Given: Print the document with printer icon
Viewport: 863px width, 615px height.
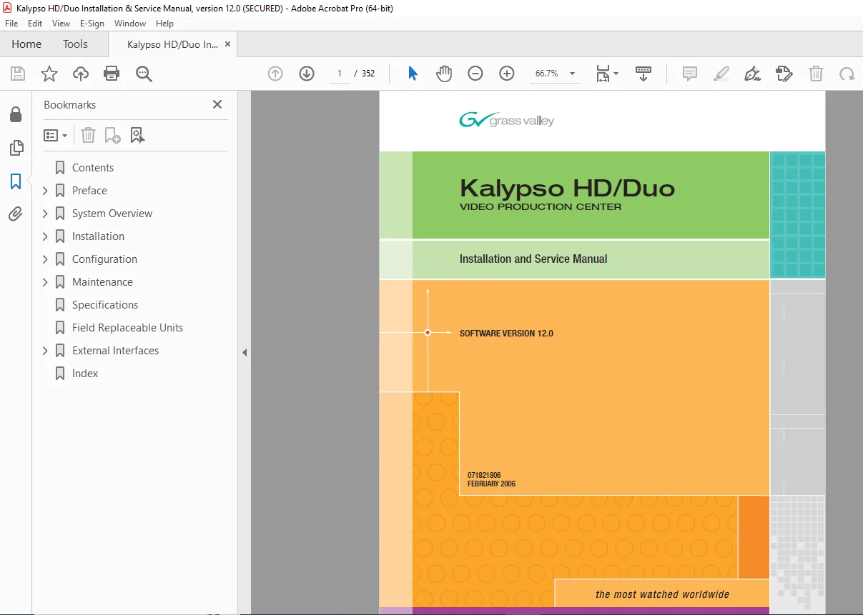Looking at the screenshot, I should pos(112,74).
